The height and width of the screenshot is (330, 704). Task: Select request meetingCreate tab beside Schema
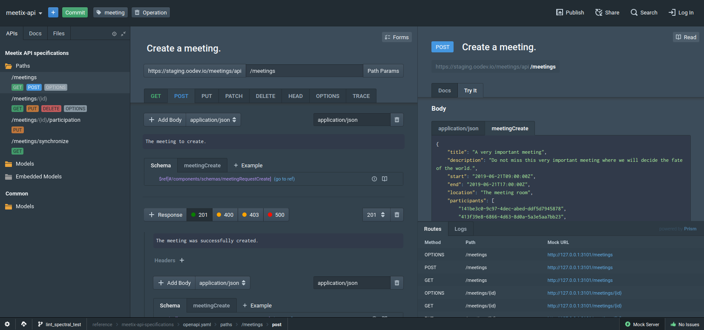(202, 165)
